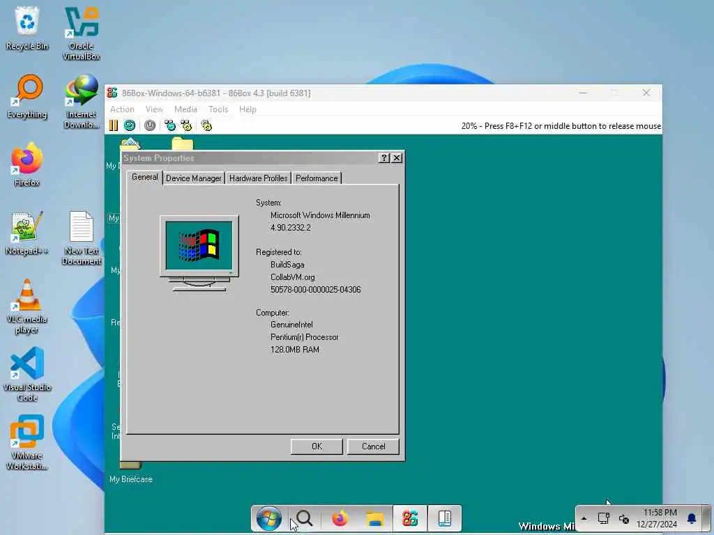
Task: Open the Action menu in 86Box
Action: (x=122, y=109)
